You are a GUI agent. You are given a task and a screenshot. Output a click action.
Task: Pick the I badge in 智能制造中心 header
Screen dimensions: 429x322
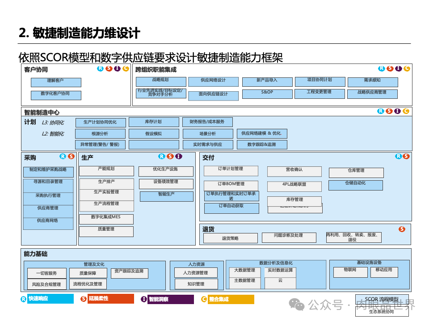tap(398, 111)
